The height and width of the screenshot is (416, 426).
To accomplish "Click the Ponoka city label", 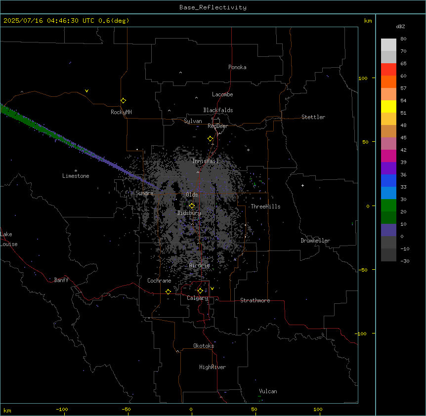I will pyautogui.click(x=237, y=67).
